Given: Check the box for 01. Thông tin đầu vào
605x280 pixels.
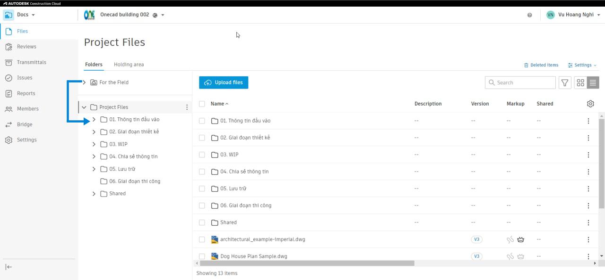Looking at the screenshot, I should (202, 121).
